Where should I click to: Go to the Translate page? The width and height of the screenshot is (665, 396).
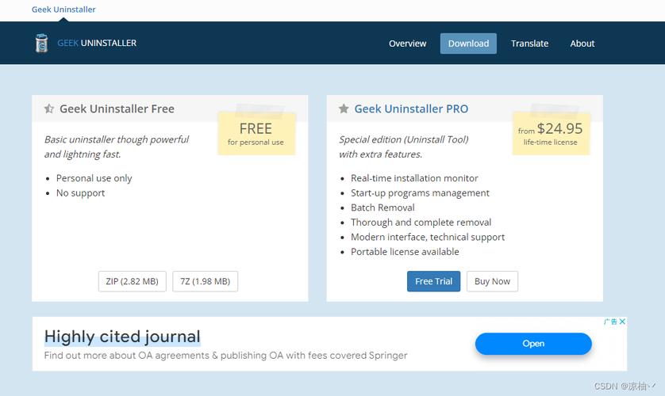(x=529, y=44)
